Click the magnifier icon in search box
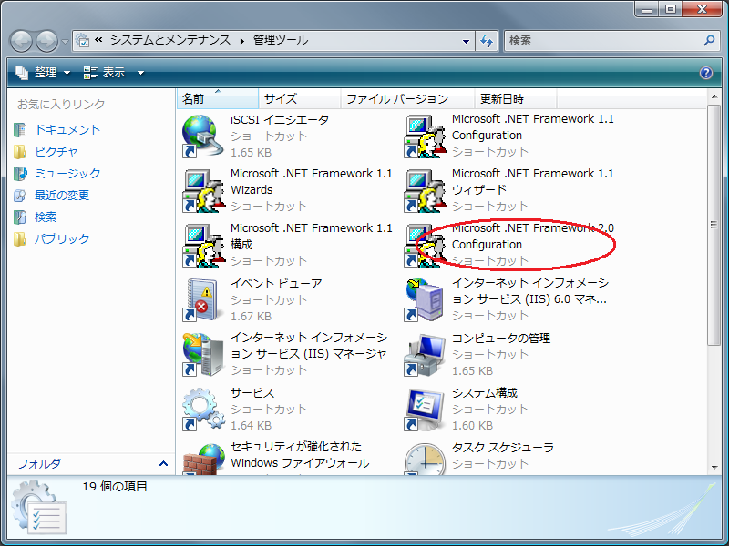 click(709, 40)
